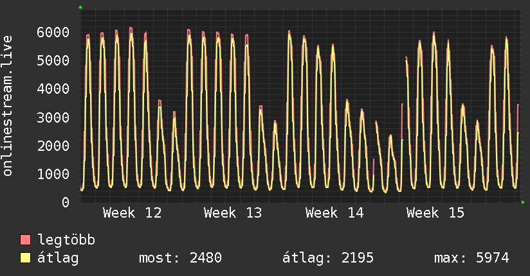
Task: Click the Week 14 axis label
Action: coord(334,213)
